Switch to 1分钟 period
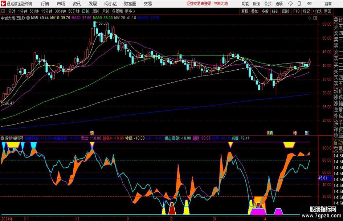343x221 pixels. [23, 11]
